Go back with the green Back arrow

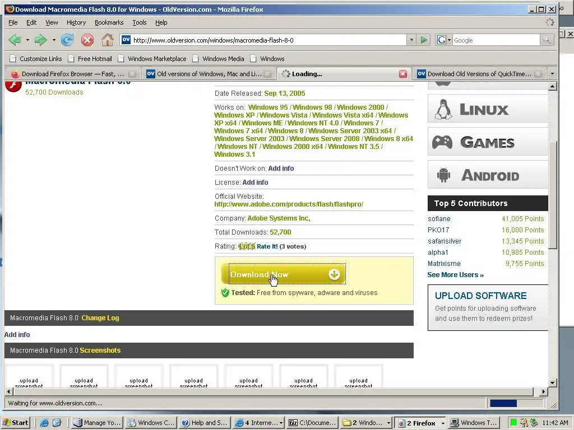15,40
